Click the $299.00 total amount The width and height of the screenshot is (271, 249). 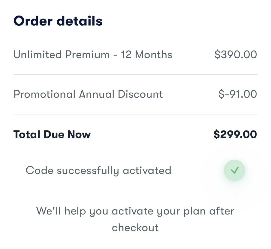(x=235, y=134)
